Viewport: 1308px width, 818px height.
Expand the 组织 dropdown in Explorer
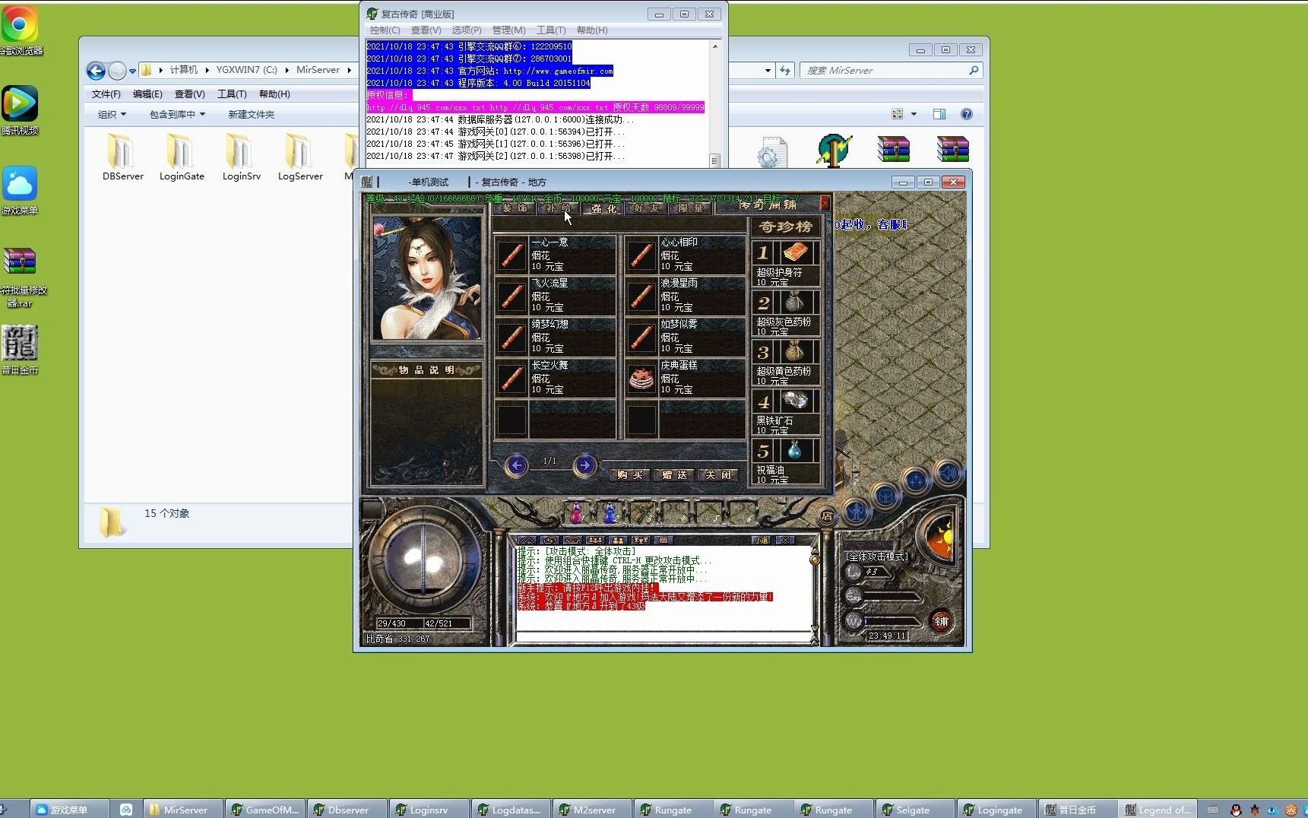[x=112, y=114]
